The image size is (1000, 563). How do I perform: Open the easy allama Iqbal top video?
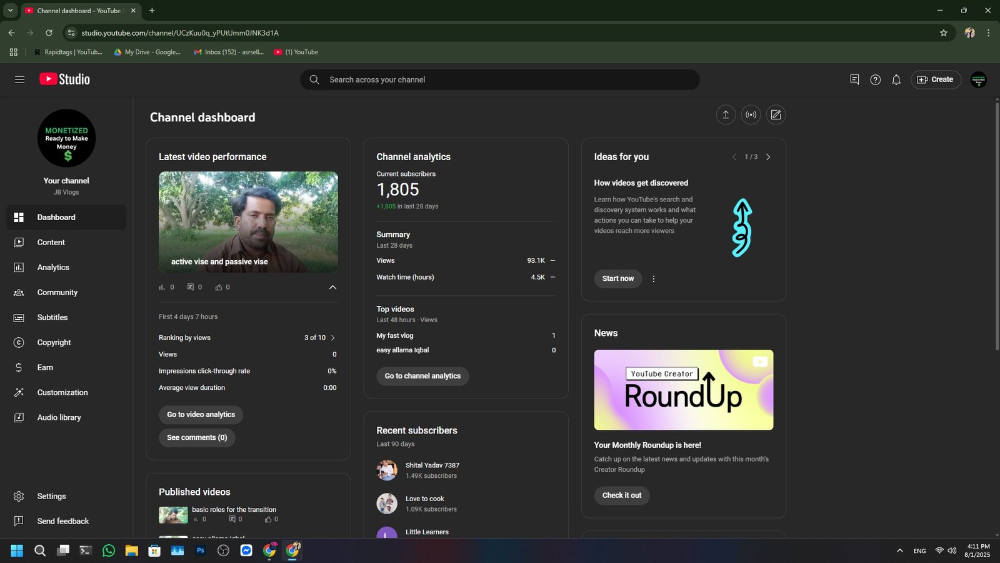[402, 350]
